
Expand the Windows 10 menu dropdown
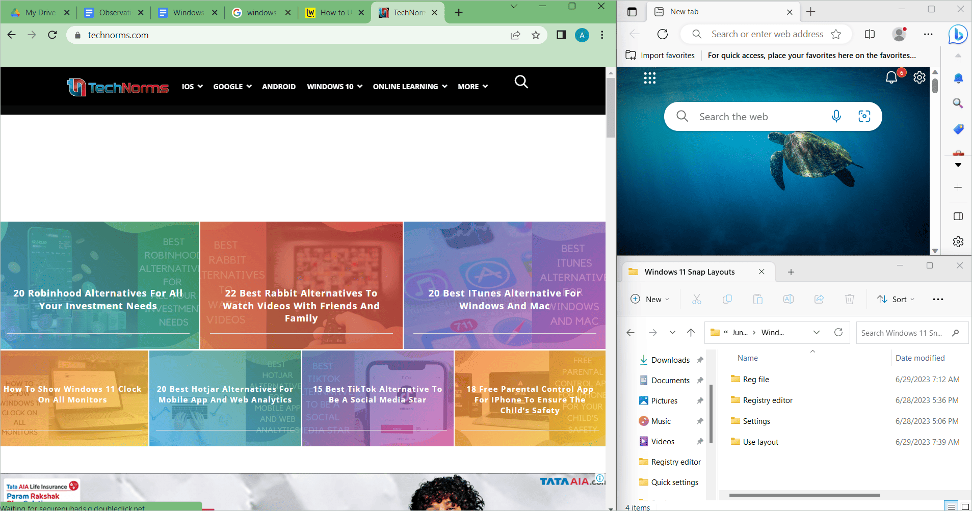click(334, 87)
